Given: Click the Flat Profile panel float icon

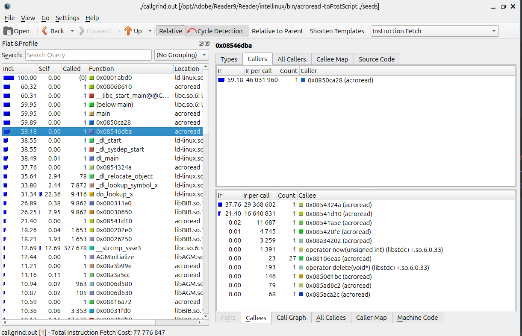Looking at the screenshot, I should (x=201, y=44).
